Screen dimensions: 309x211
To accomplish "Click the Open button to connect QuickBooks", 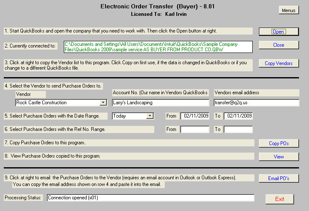I will (x=279, y=32).
